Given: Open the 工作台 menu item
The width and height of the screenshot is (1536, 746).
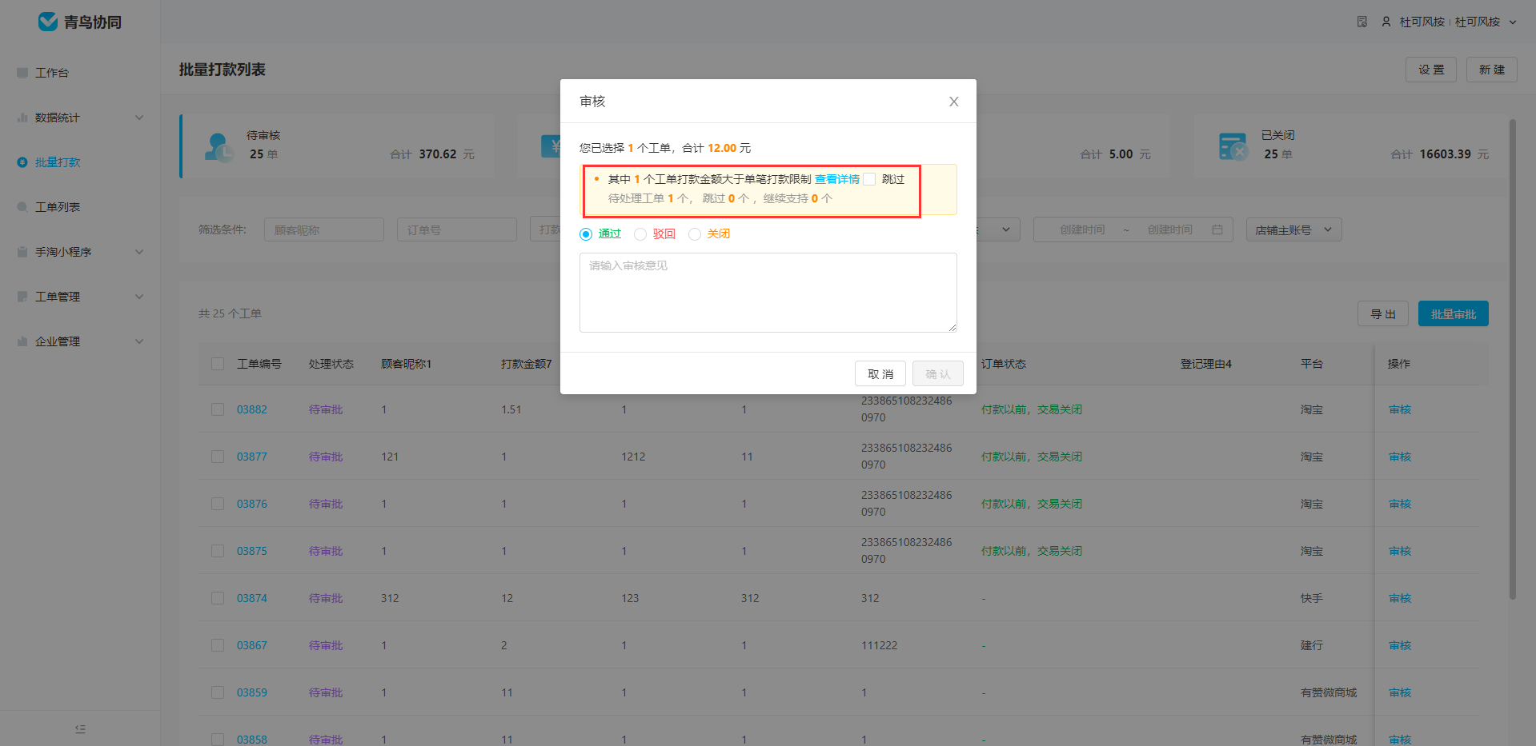Looking at the screenshot, I should (x=80, y=73).
